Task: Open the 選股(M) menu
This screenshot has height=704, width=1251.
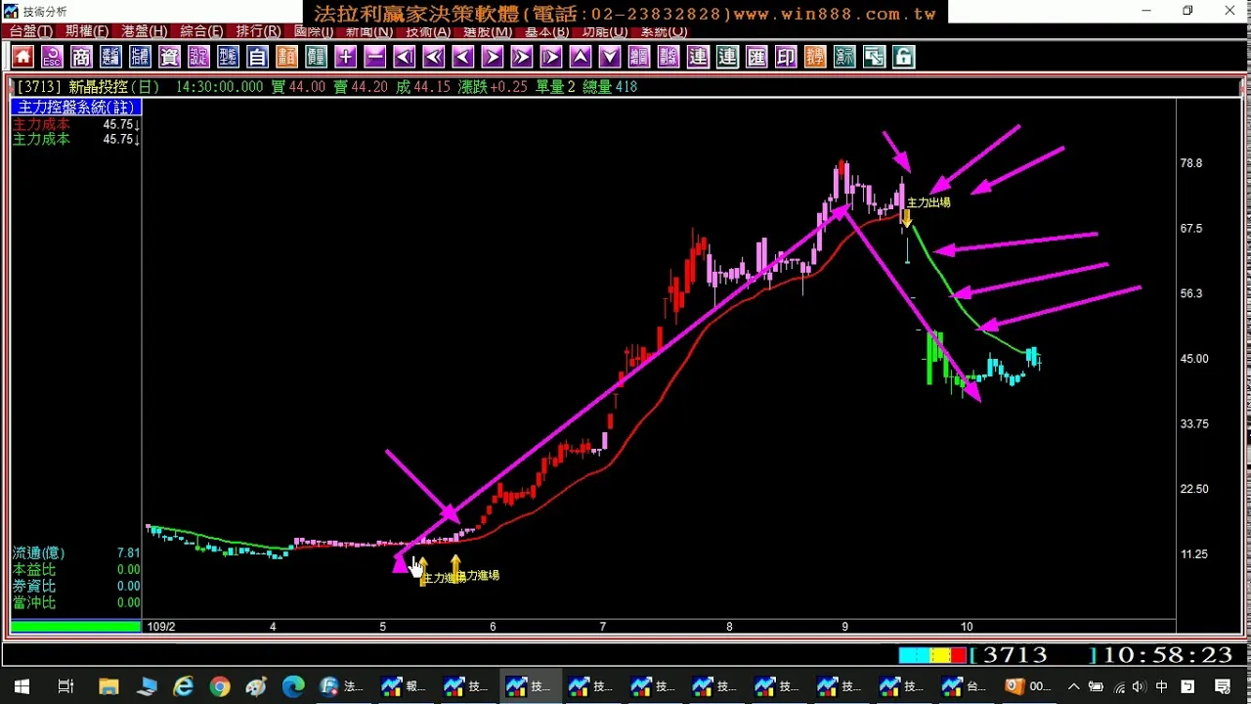Action: click(488, 31)
